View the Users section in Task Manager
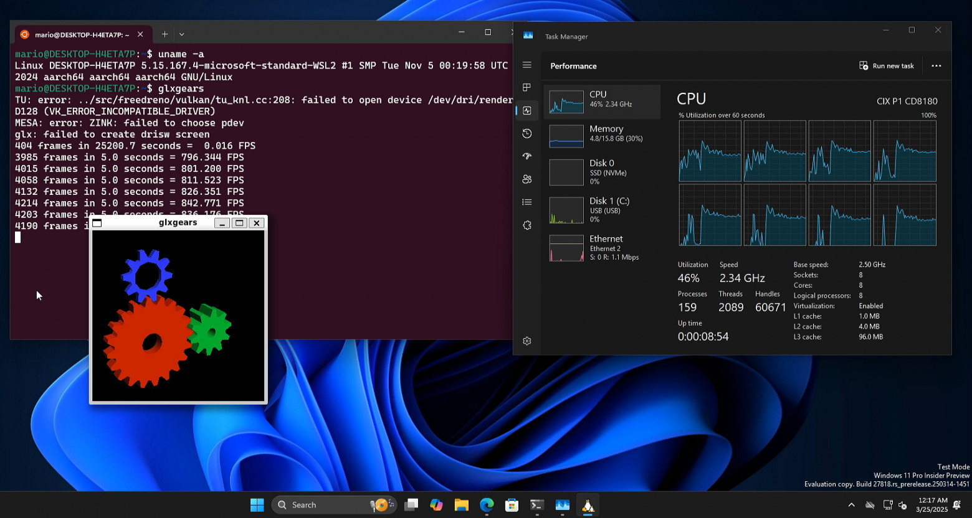The width and height of the screenshot is (972, 518). (x=526, y=179)
